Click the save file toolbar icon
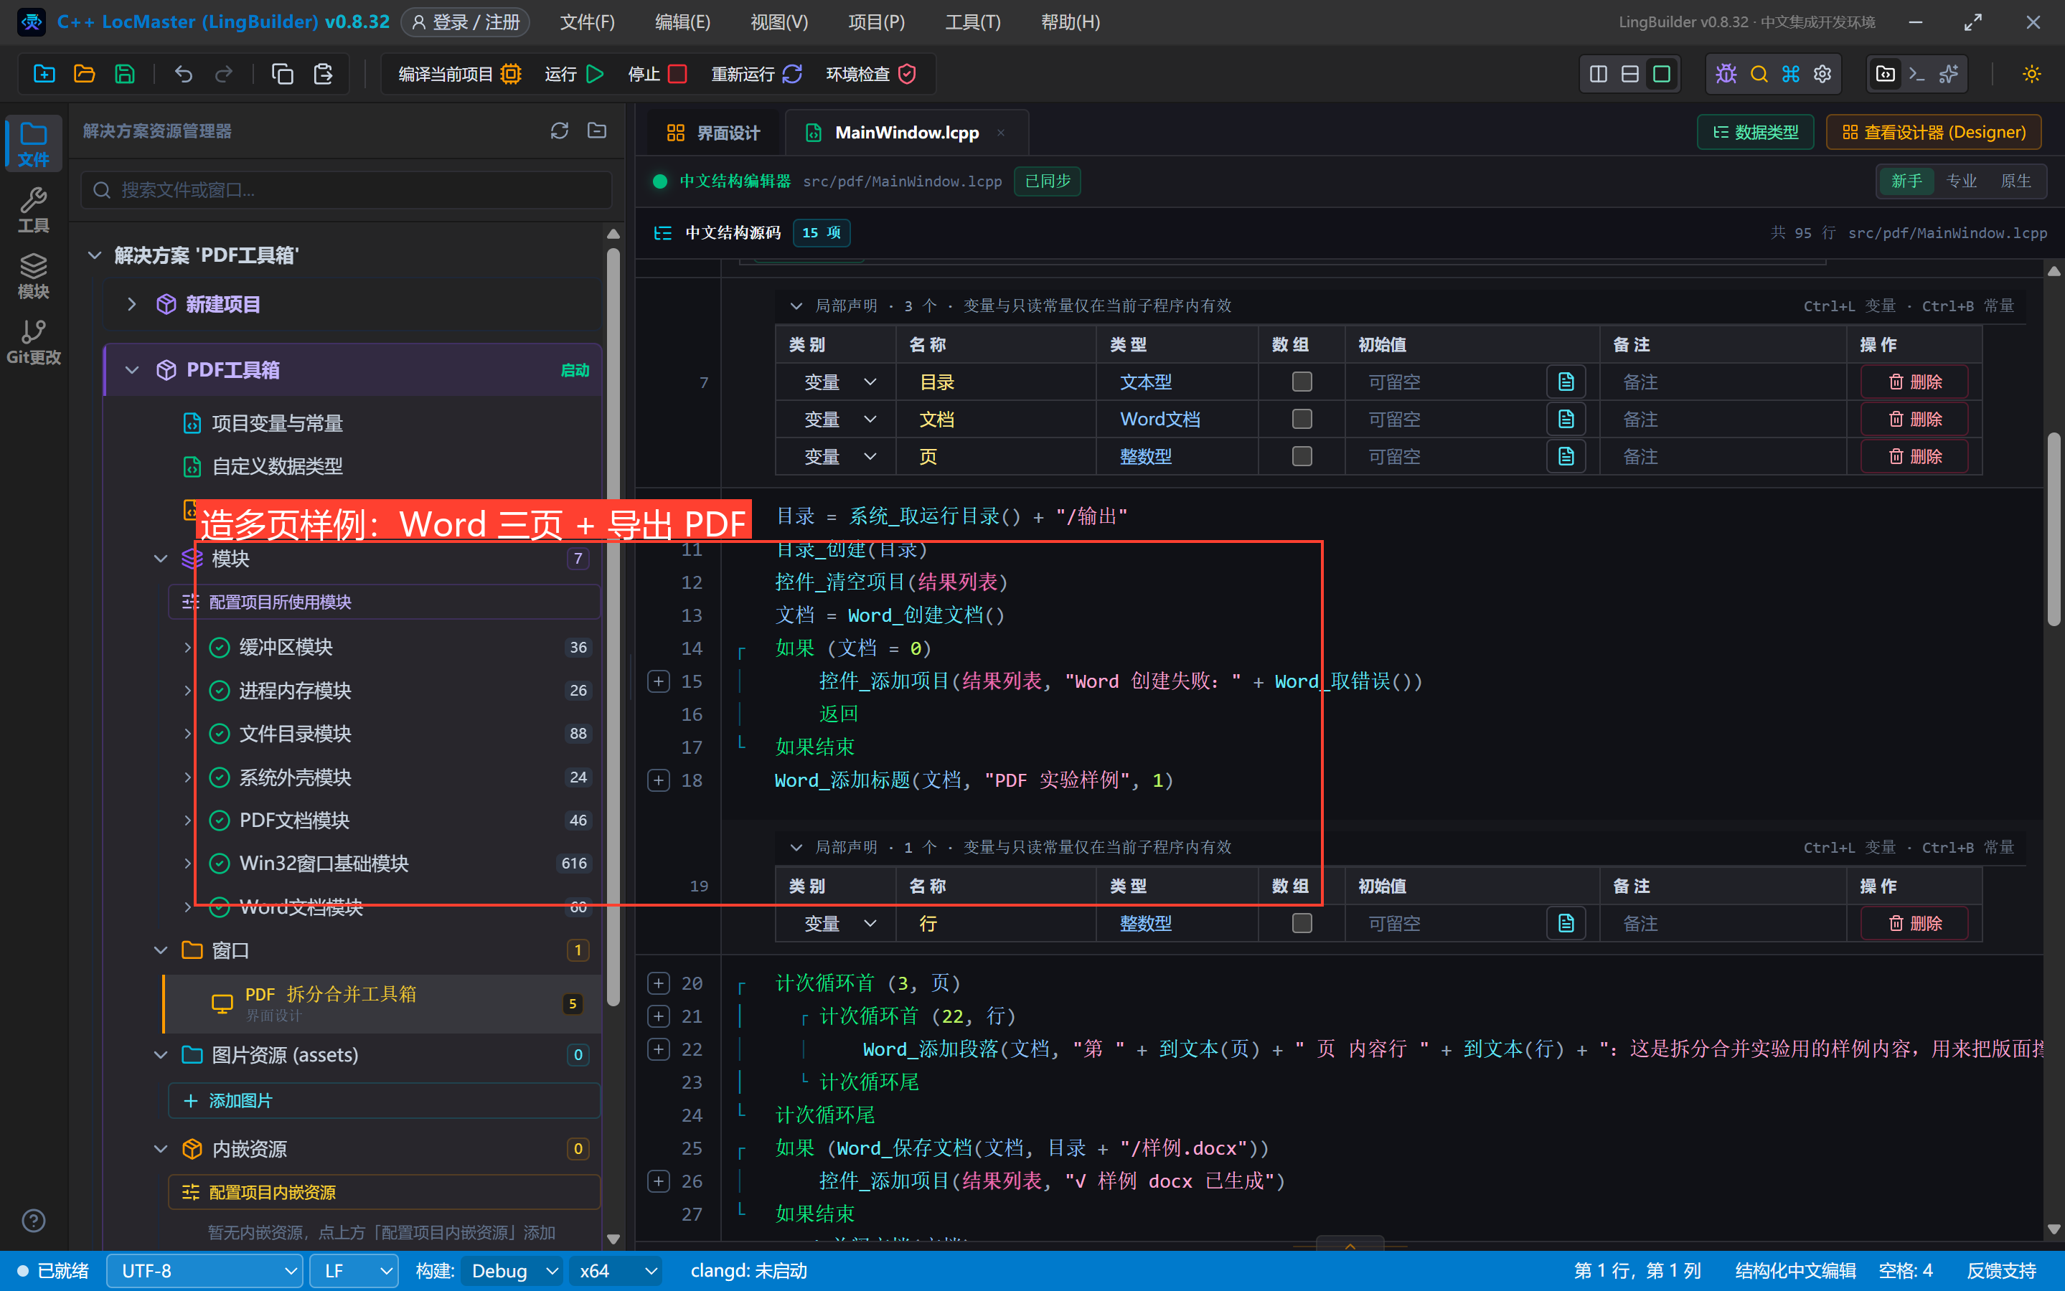Image resolution: width=2065 pixels, height=1291 pixels. point(125,75)
